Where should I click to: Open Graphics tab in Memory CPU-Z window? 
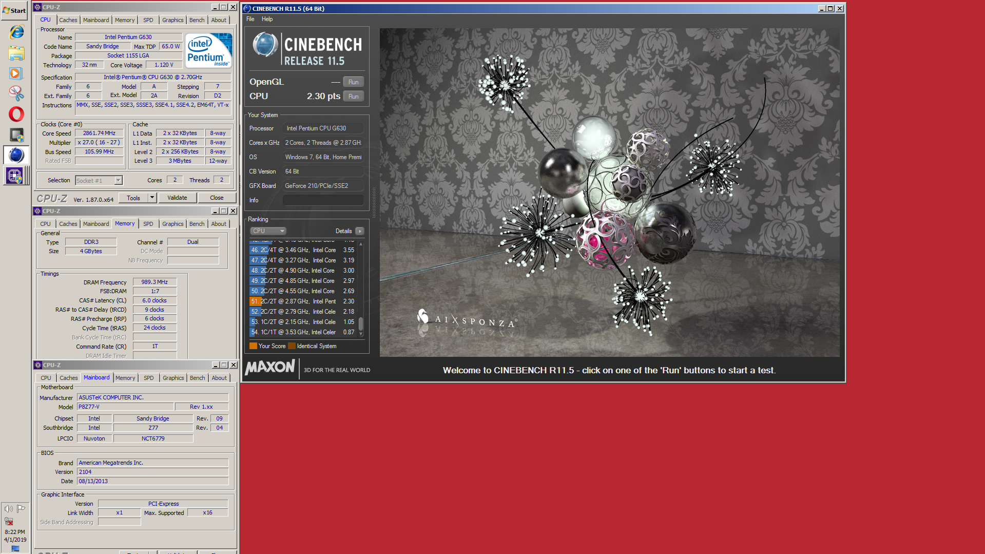pyautogui.click(x=173, y=224)
